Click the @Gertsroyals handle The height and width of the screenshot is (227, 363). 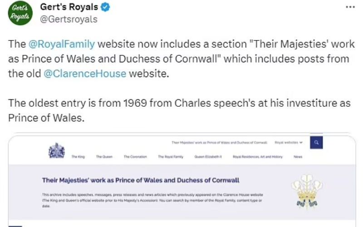[x=69, y=20]
